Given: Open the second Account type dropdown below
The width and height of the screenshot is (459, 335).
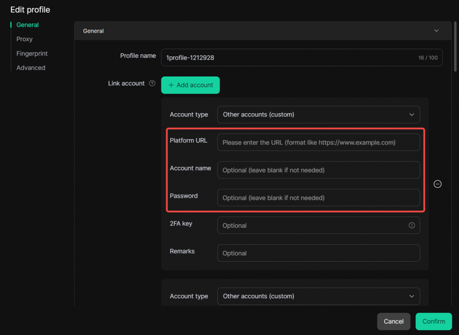Looking at the screenshot, I should click(x=318, y=296).
